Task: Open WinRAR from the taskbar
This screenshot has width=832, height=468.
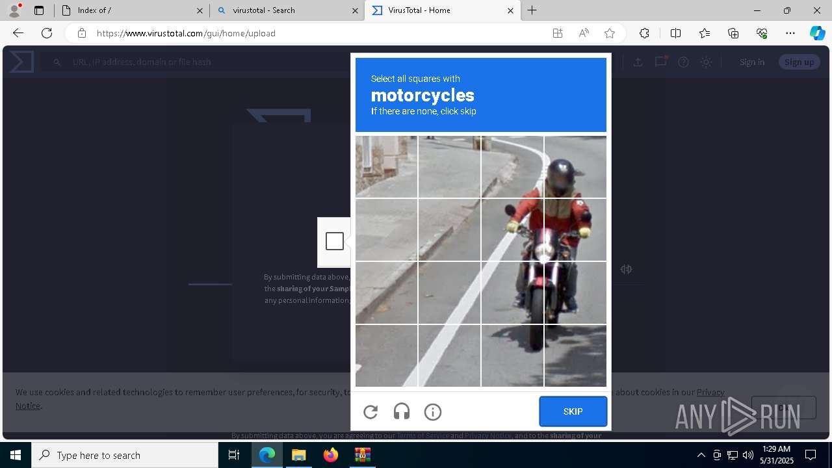Action: click(x=362, y=455)
